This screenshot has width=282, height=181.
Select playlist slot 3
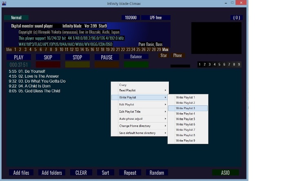(209, 65)
